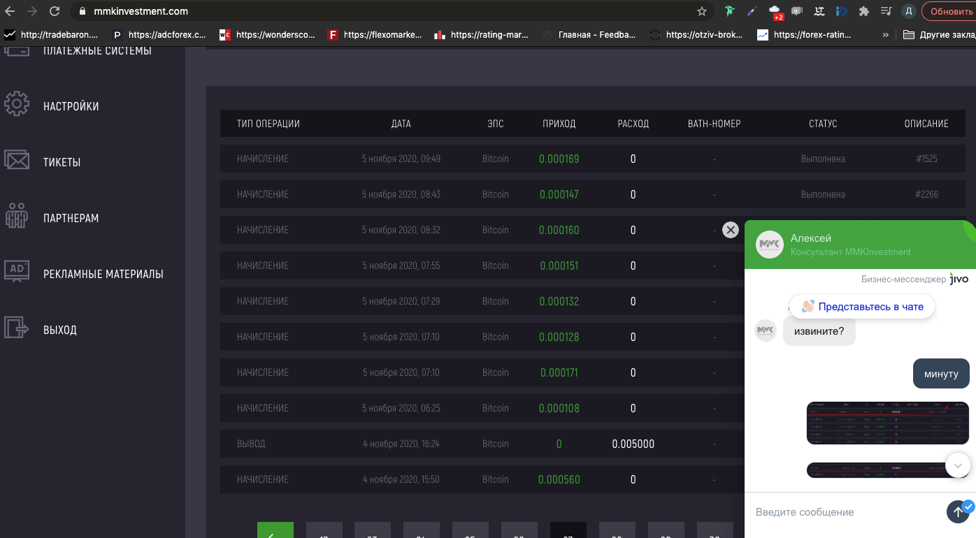
Task: Click date 4 ноября 2020, 15:50
Action: tap(401, 479)
